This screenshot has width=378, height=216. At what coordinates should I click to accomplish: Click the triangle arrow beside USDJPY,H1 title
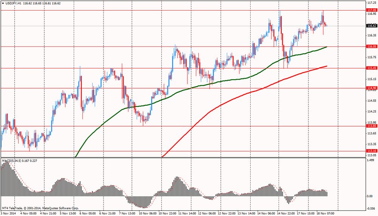[3, 3]
